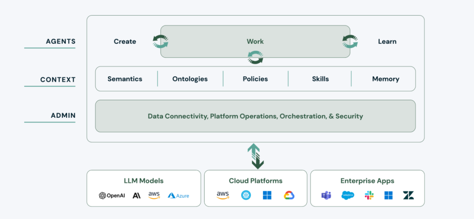Click the aws logo under Cloud Platforms
Viewport: 474px width, 219px height.
point(223,195)
